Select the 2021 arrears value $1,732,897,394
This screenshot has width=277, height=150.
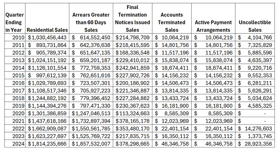point(91,121)
